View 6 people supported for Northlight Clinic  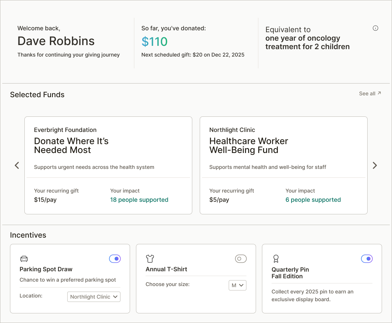point(313,200)
